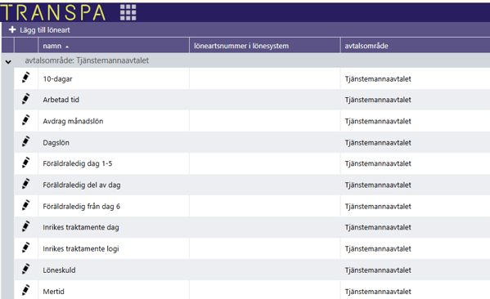The height and width of the screenshot is (299, 490).
Task: Edit the Löneskuld row pencil icon
Action: click(x=26, y=269)
